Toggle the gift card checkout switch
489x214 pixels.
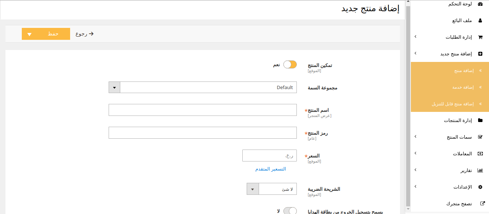[290, 211]
